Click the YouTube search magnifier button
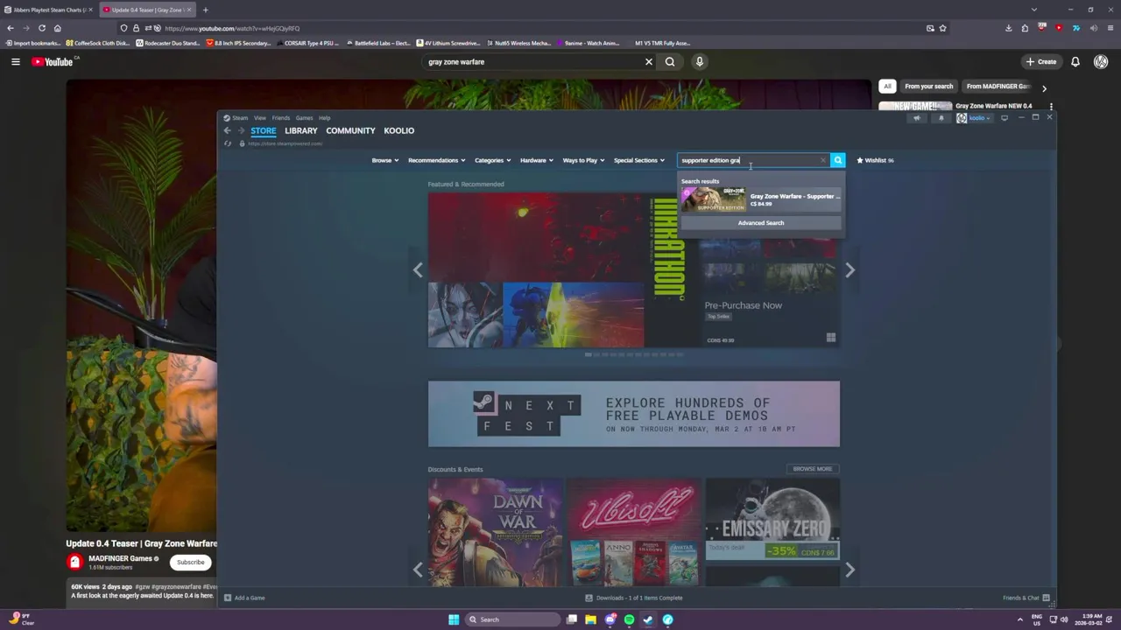The height and width of the screenshot is (630, 1121). point(670,61)
